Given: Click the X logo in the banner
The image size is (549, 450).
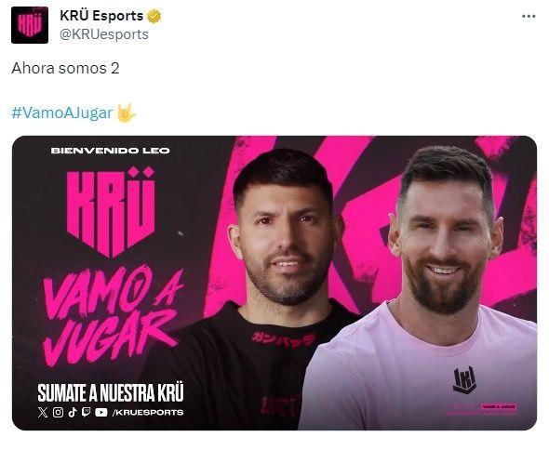Looking at the screenshot, I should pyautogui.click(x=43, y=412).
